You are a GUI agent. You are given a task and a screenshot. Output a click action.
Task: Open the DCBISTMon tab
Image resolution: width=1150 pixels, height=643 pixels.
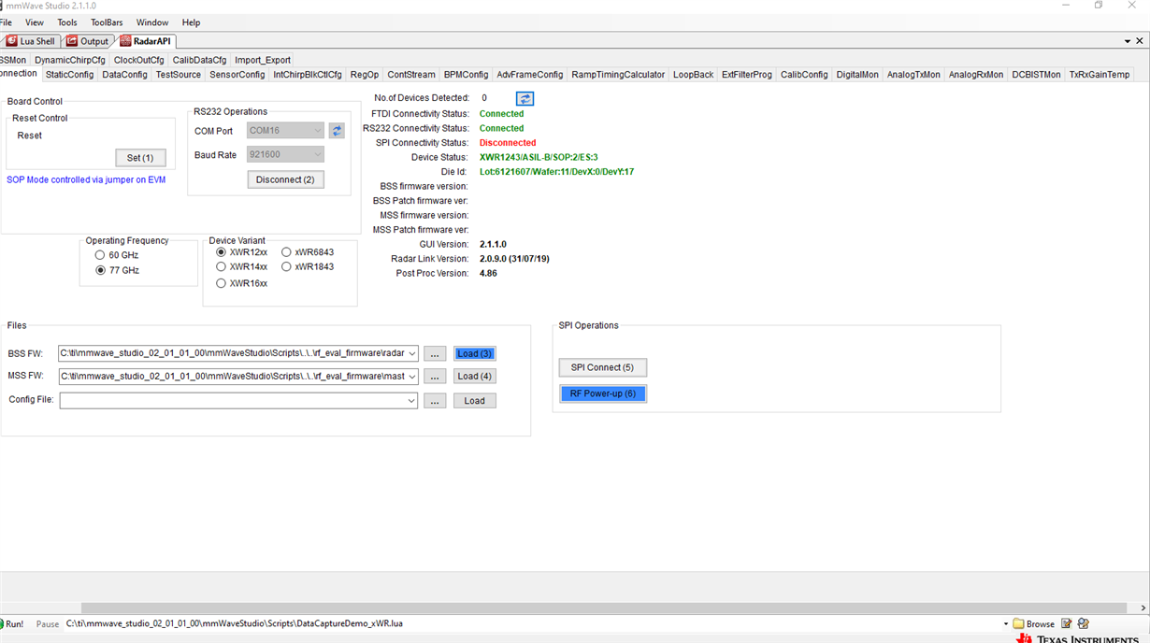(x=1036, y=75)
